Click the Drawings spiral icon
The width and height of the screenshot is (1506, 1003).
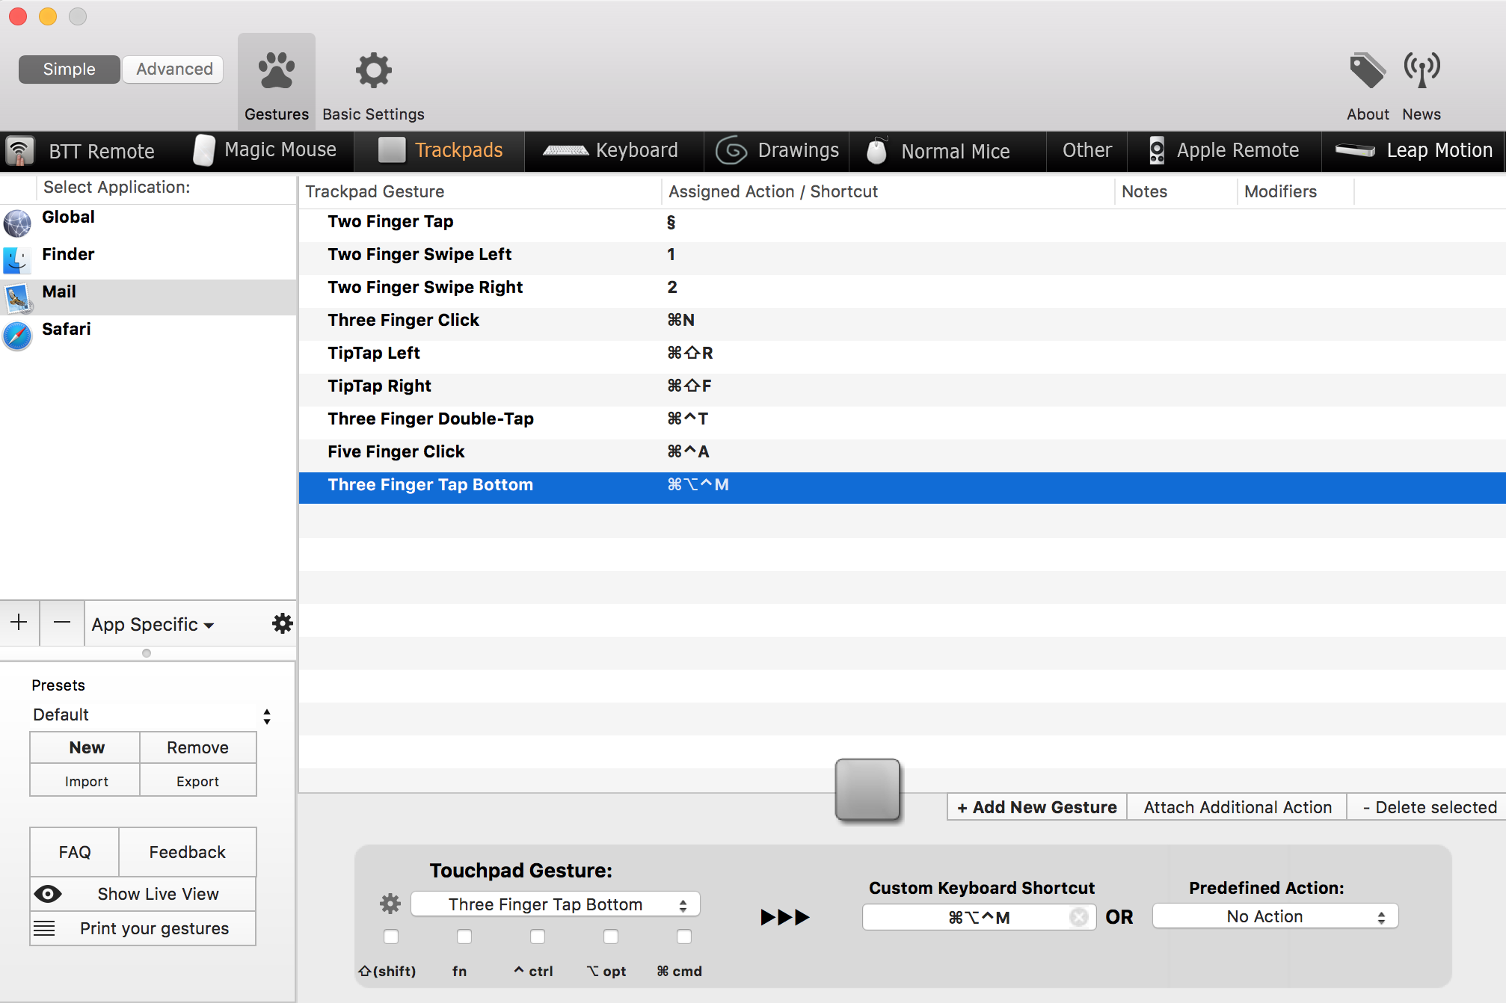pyautogui.click(x=731, y=150)
